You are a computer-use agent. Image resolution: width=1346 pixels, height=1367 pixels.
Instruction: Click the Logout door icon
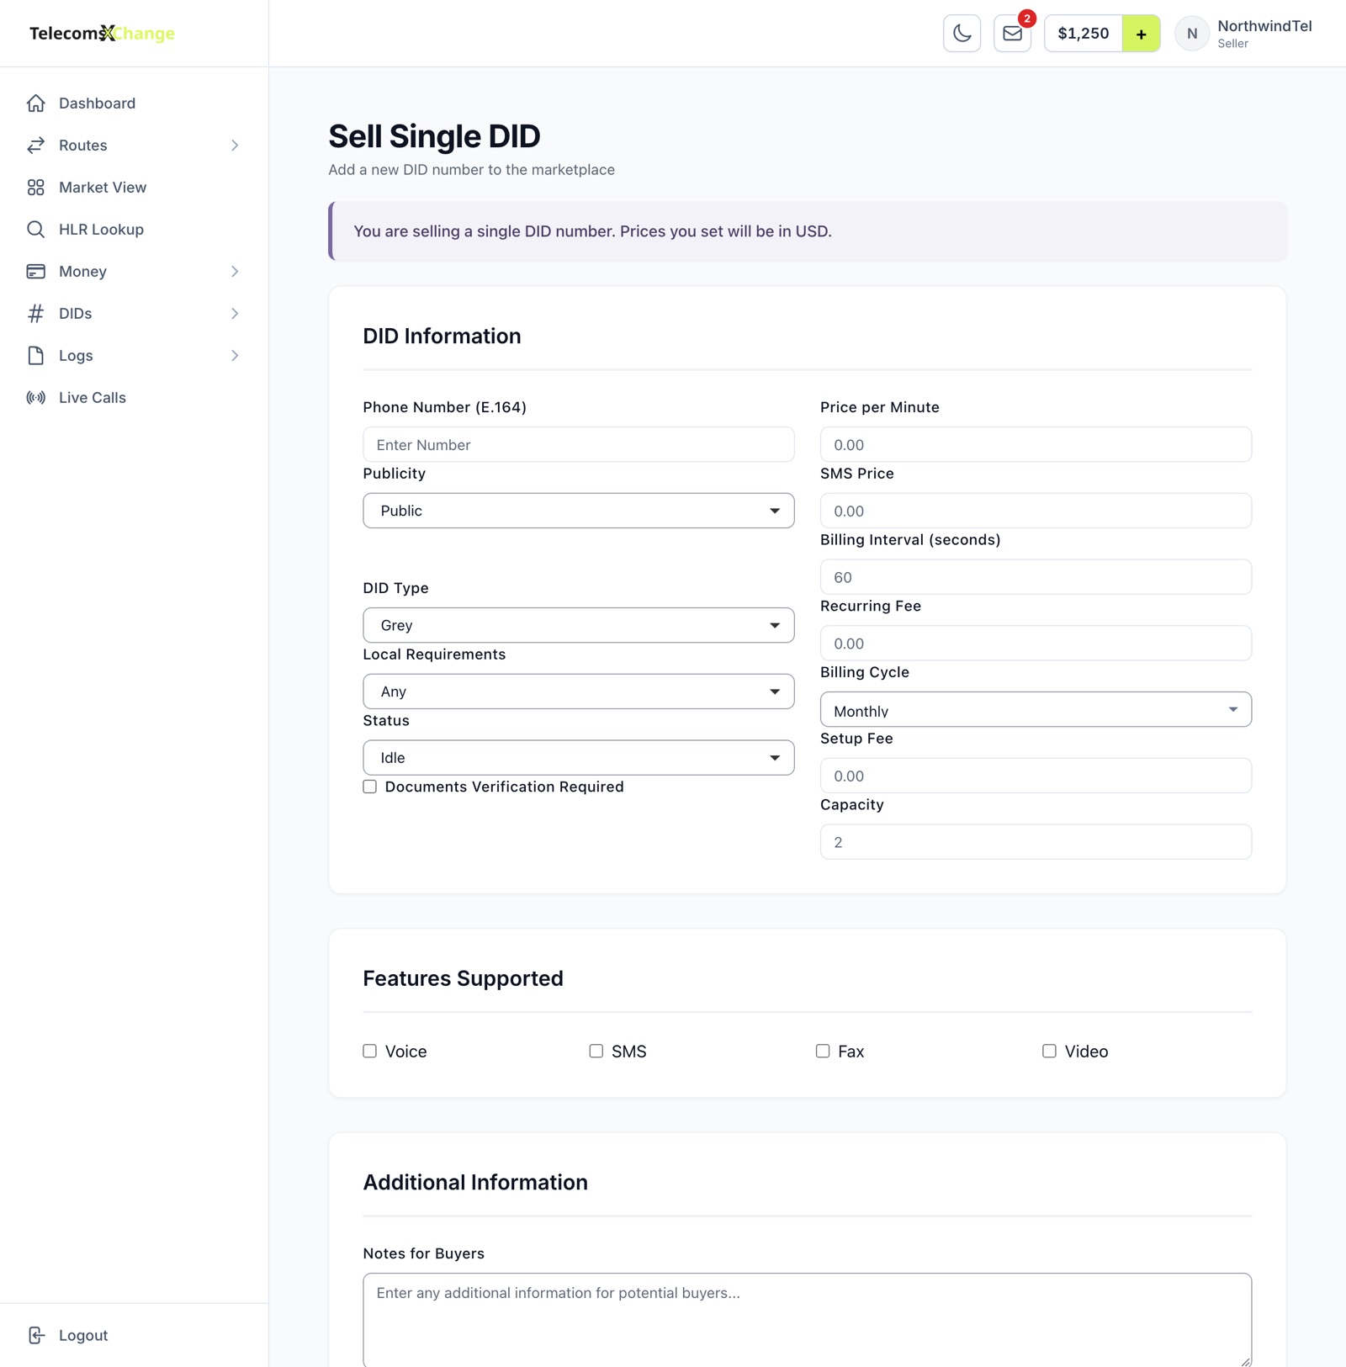click(x=35, y=1335)
